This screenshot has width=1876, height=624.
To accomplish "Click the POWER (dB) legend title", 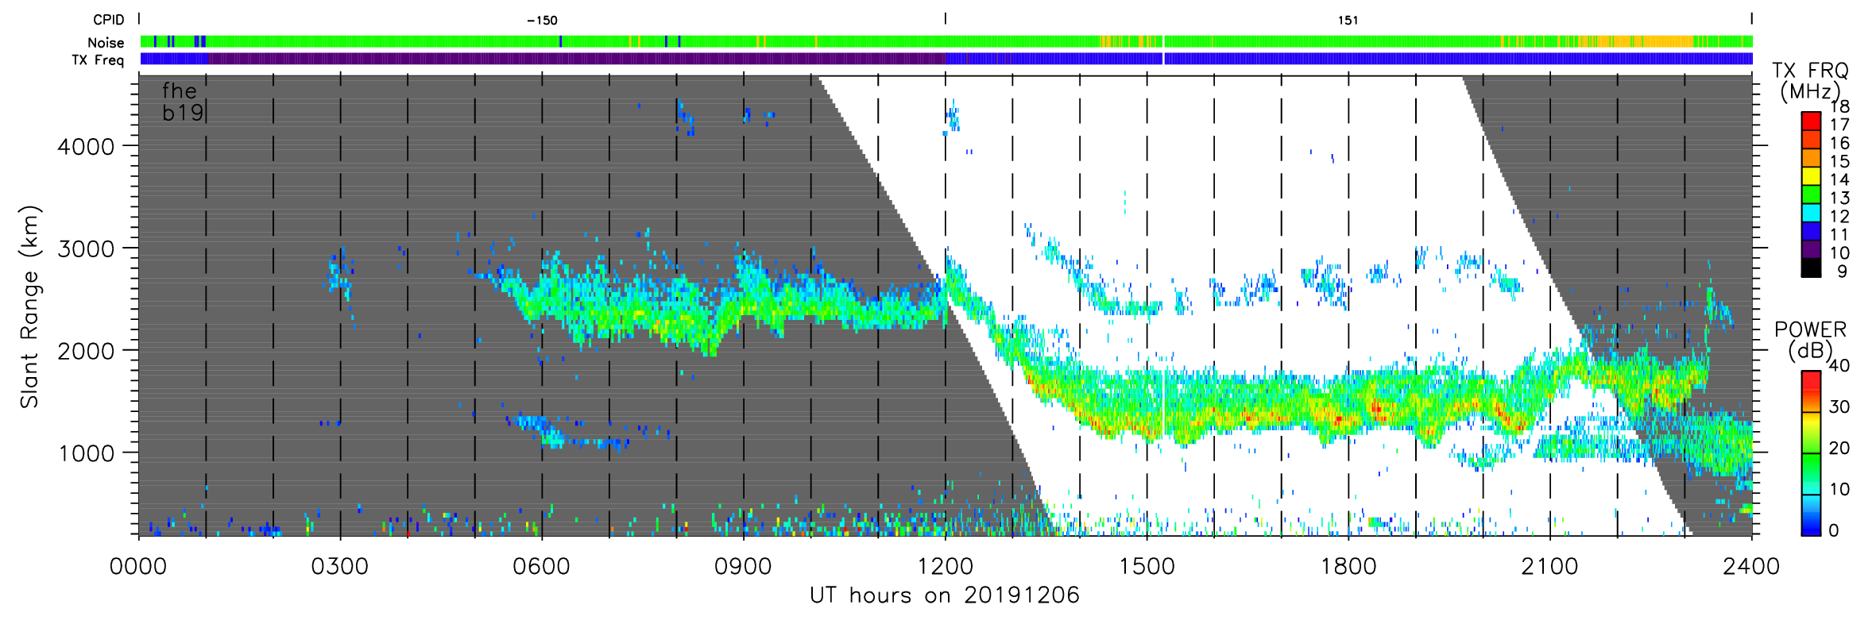I will point(1811,340).
